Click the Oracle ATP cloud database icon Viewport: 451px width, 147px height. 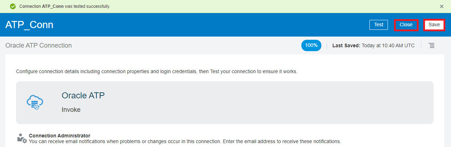pyautogui.click(x=35, y=102)
